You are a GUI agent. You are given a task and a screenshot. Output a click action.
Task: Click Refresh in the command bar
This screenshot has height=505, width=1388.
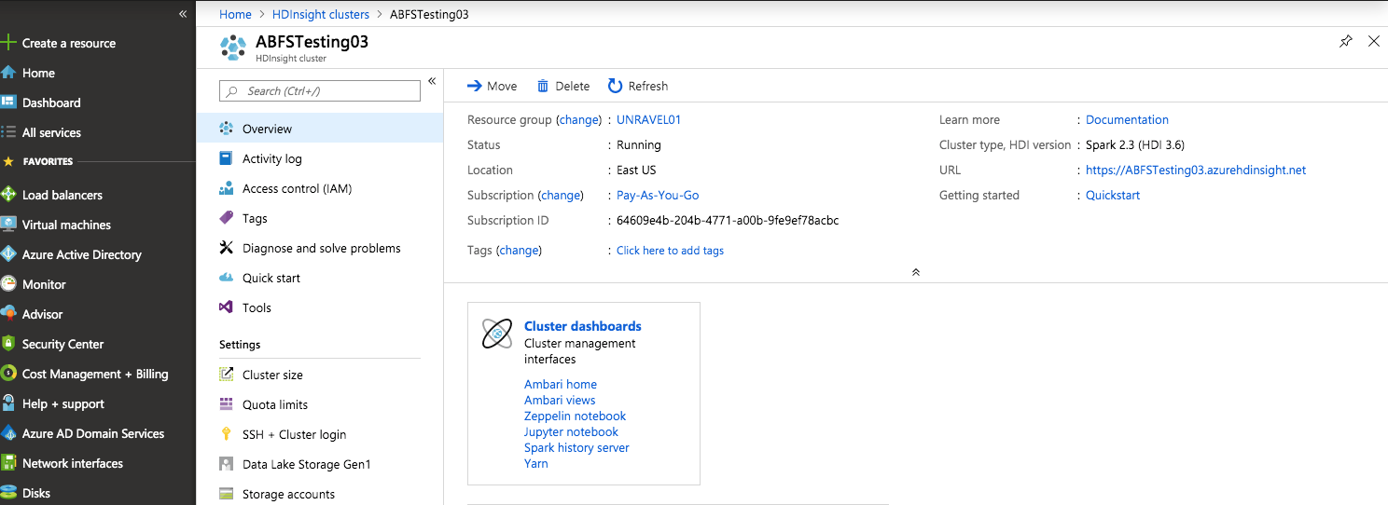tap(638, 86)
